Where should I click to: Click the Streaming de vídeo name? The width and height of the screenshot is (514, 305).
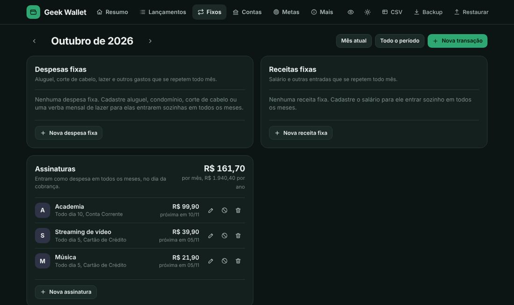pyautogui.click(x=83, y=232)
